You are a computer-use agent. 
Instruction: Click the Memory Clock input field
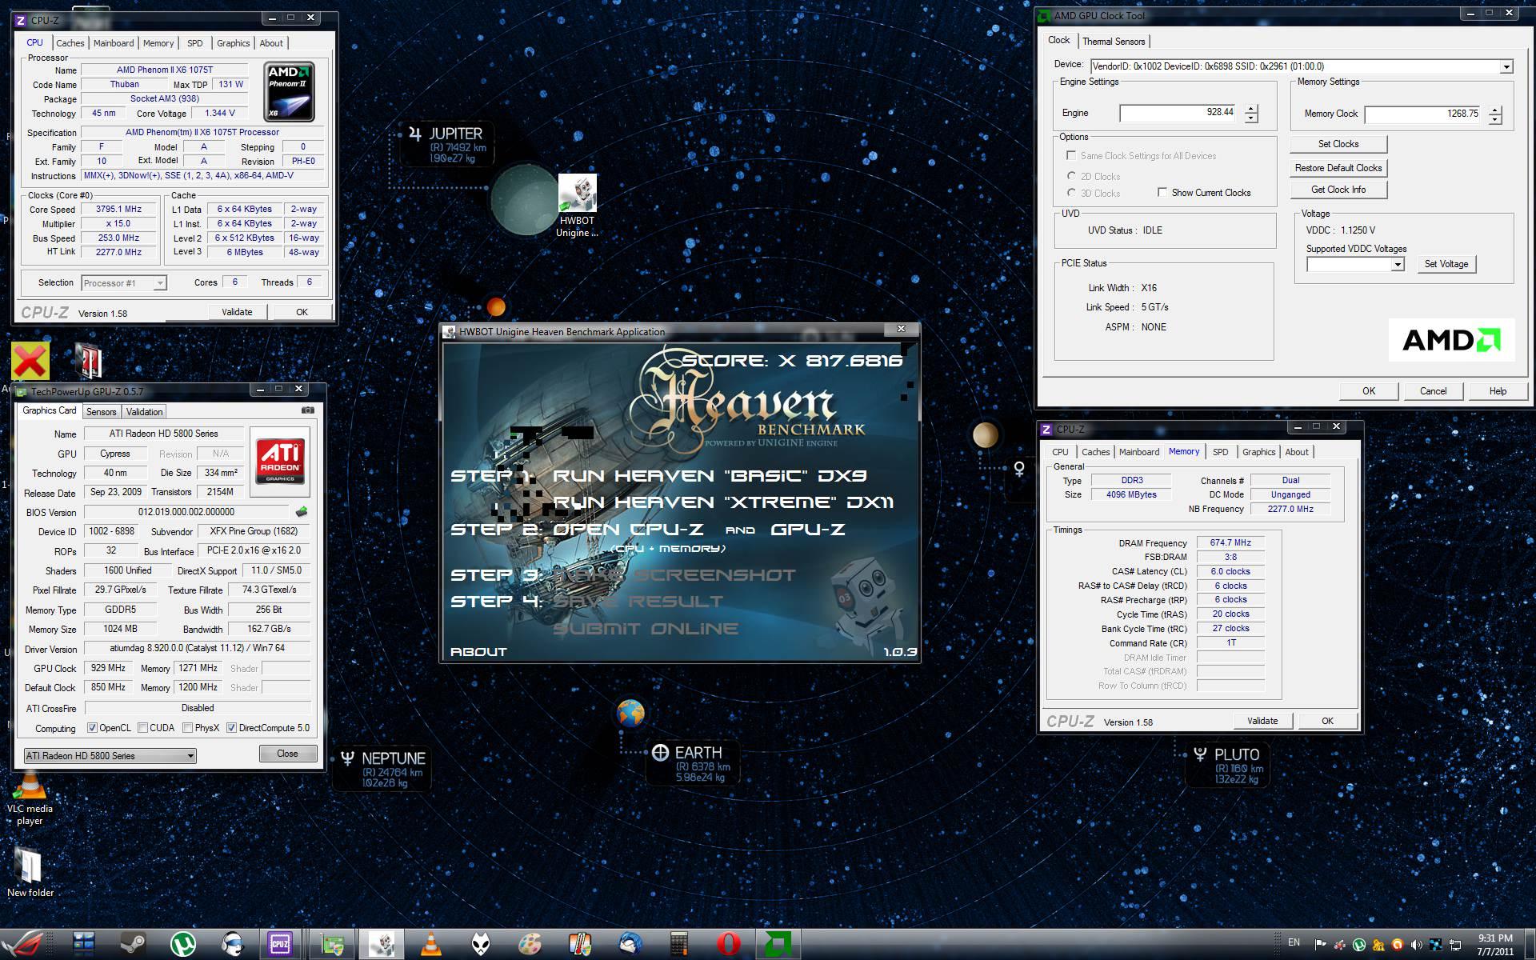pyautogui.click(x=1424, y=114)
